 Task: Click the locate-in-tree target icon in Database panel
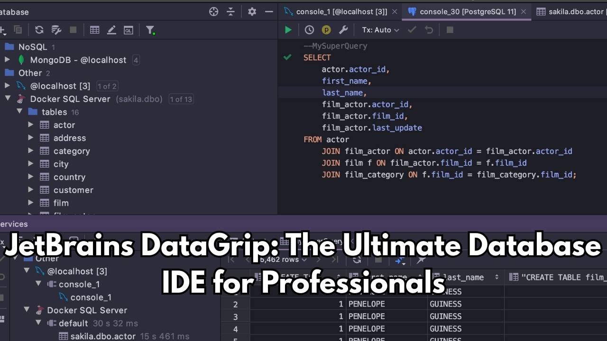[214, 12]
